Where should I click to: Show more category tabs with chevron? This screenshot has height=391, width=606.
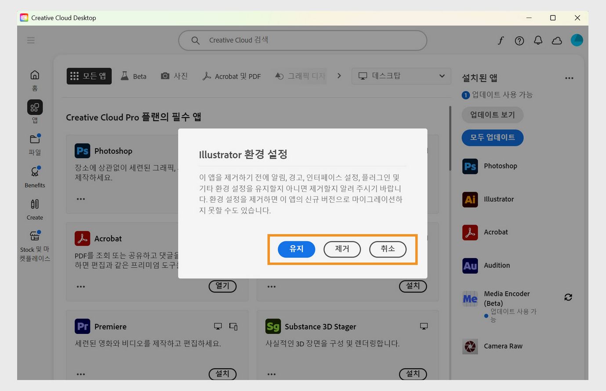click(339, 76)
